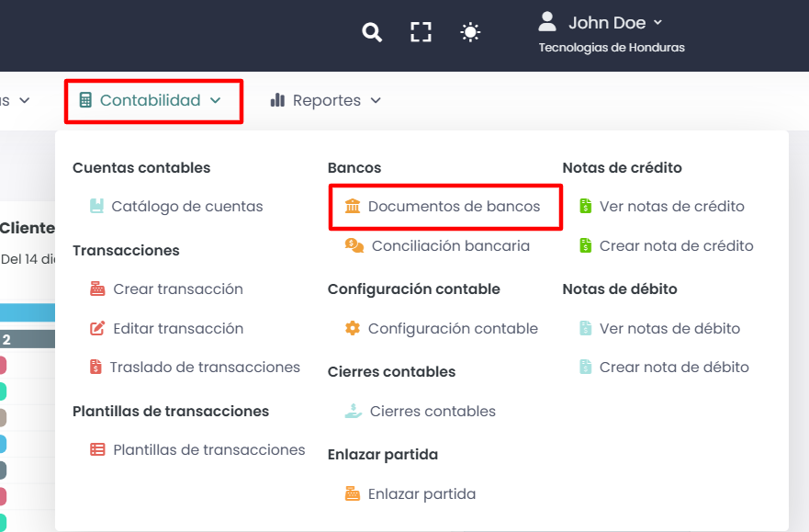Image resolution: width=809 pixels, height=532 pixels.
Task: Toggle fullscreen mode icon
Action: pos(421,32)
